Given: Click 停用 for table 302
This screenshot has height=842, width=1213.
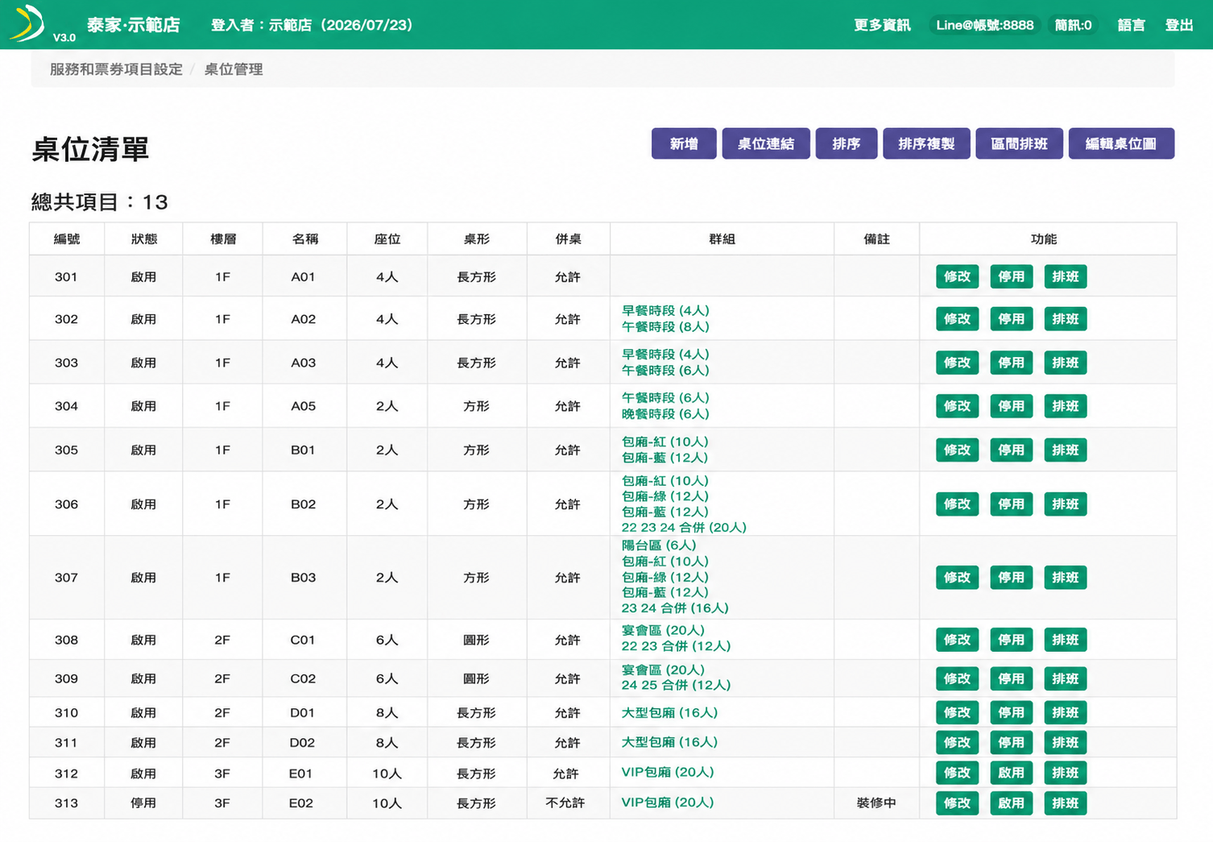Looking at the screenshot, I should (x=1011, y=319).
